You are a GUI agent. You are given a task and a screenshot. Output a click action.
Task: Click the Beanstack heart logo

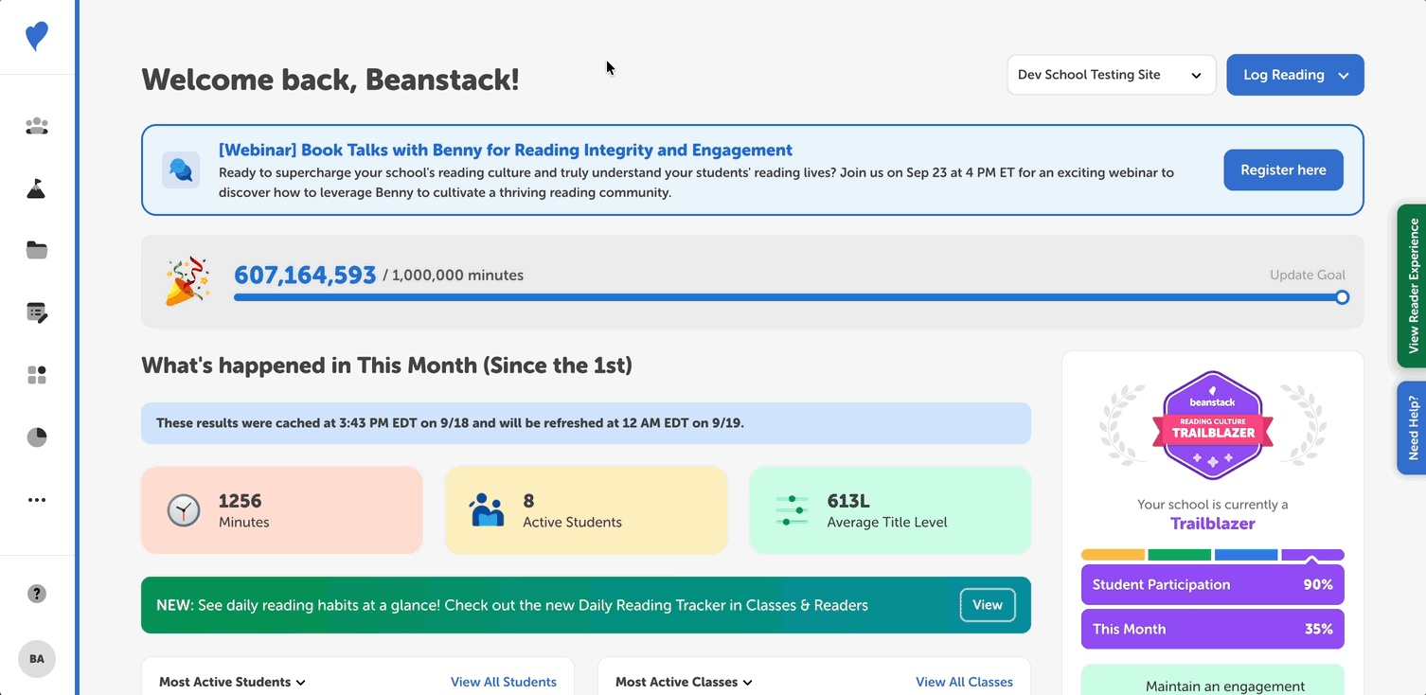(x=36, y=36)
